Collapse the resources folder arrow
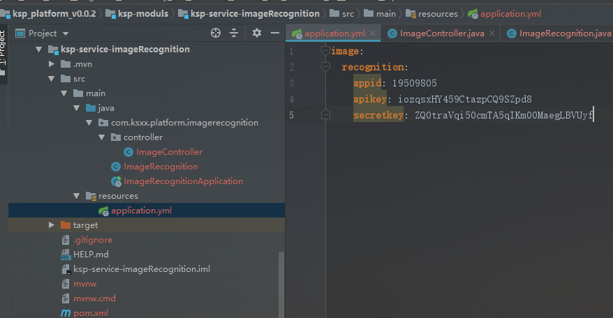This screenshot has width=613, height=318. tap(76, 196)
